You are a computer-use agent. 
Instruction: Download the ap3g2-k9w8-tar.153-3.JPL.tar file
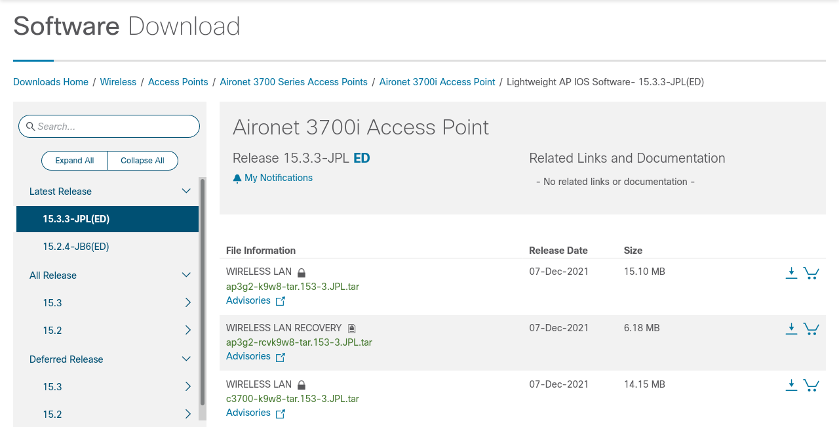point(791,273)
